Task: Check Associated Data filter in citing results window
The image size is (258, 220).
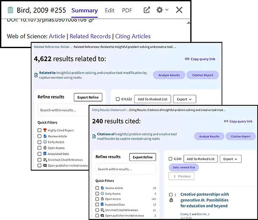Action: [x=97, y=205]
